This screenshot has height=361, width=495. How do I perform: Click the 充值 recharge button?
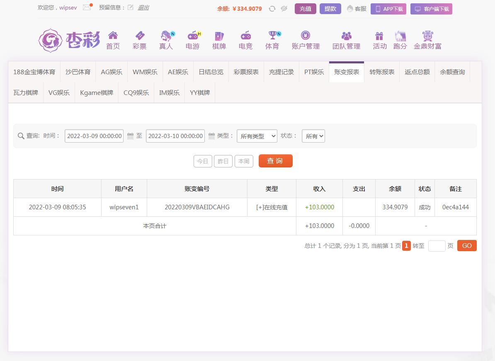click(305, 9)
